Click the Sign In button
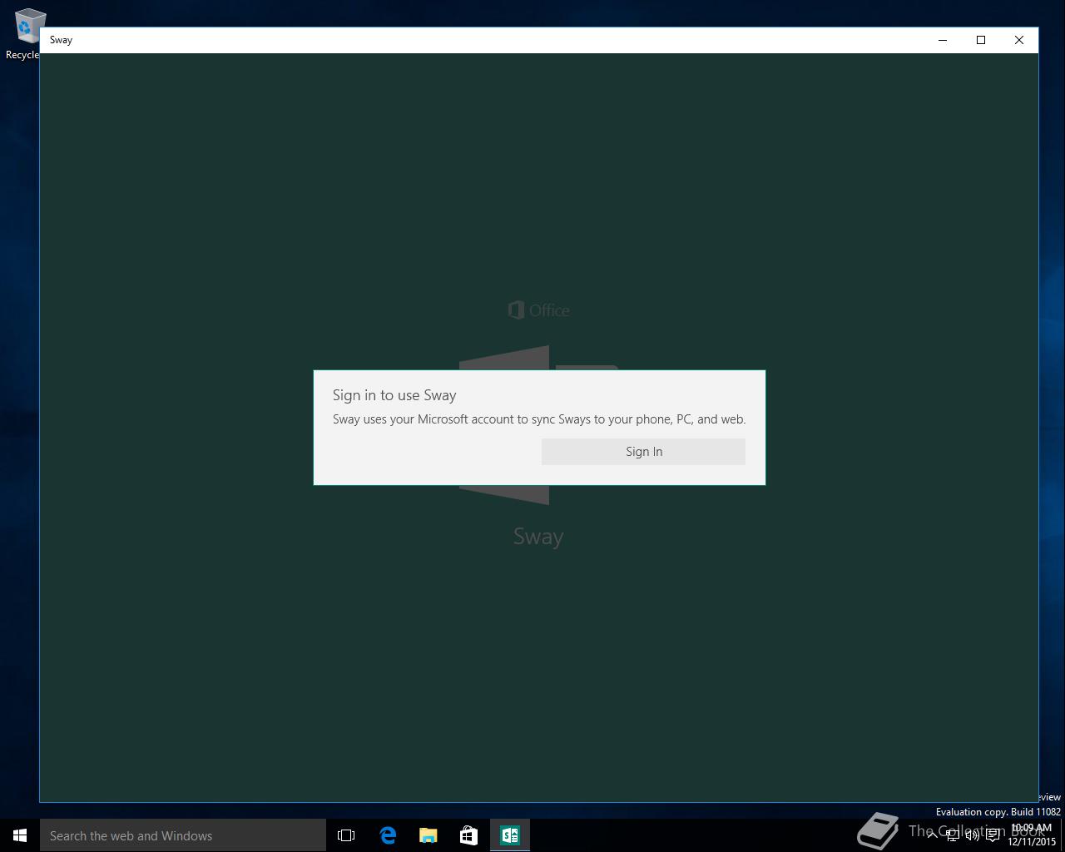1065x852 pixels. [x=643, y=452]
